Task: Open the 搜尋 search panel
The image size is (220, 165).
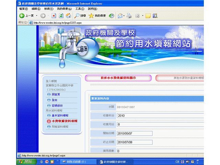Action: [x=80, y=16]
